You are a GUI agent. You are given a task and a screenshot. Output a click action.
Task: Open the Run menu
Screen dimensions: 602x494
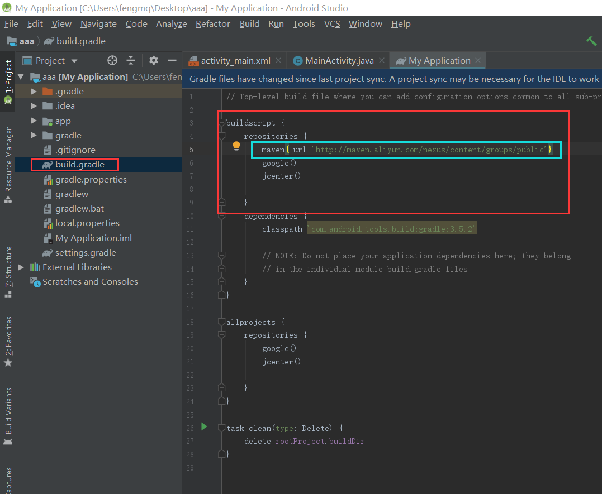coord(276,24)
